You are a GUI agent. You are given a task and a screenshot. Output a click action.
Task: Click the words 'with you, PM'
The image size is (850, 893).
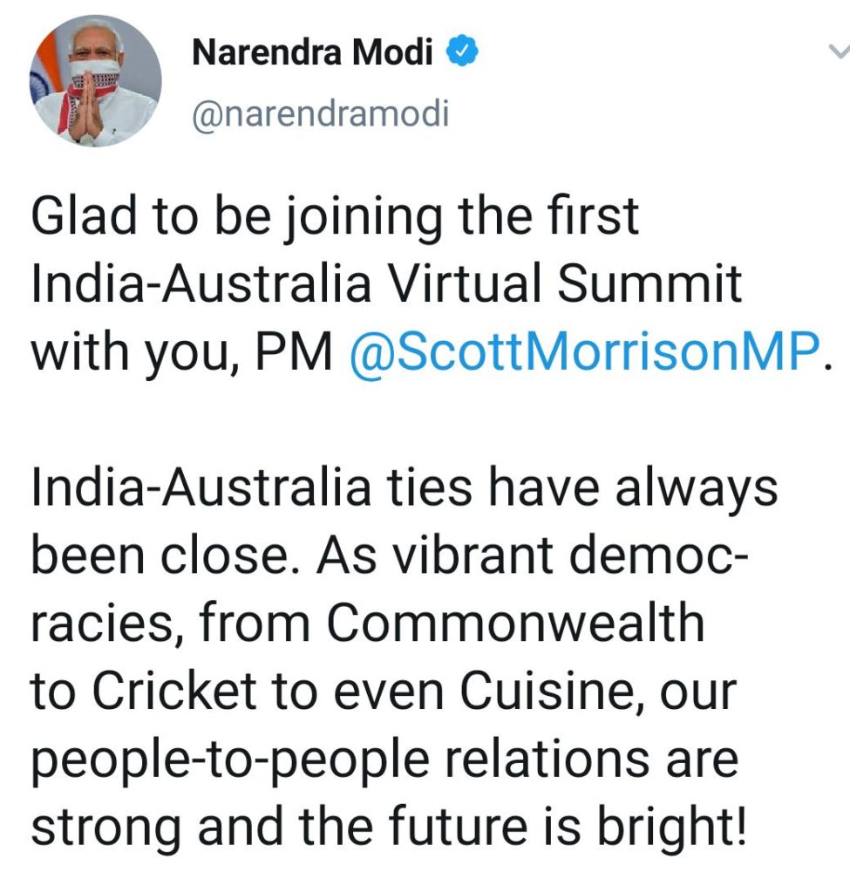(181, 353)
